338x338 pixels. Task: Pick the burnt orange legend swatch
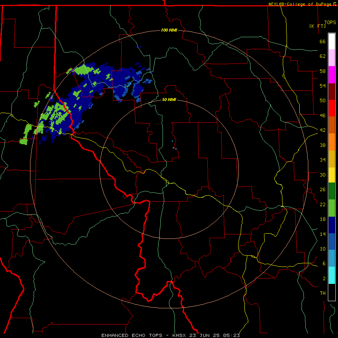(332, 125)
